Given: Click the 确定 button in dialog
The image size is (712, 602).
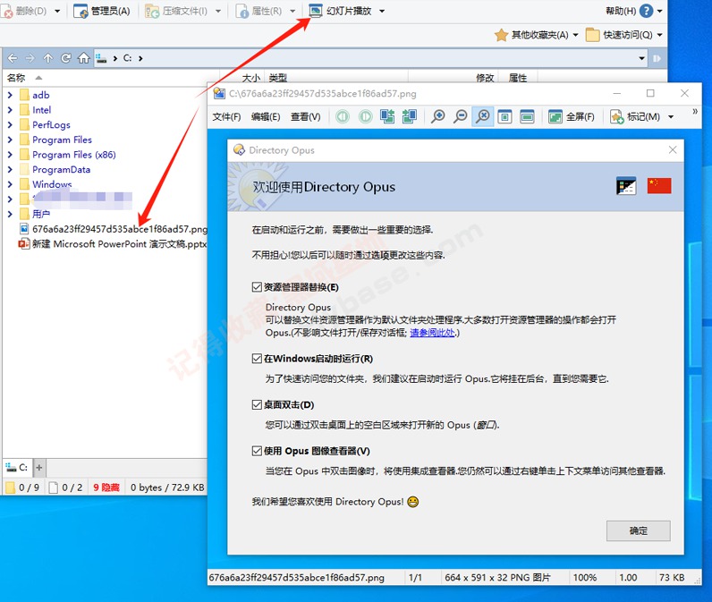Looking at the screenshot, I should point(638,530).
